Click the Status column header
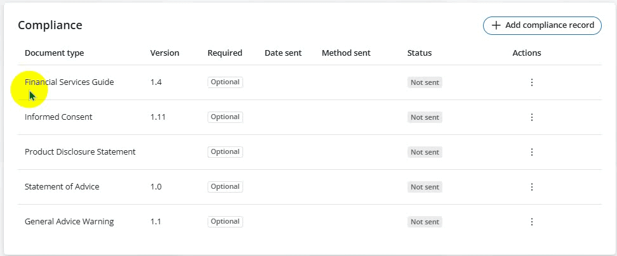617x256 pixels. 419,53
